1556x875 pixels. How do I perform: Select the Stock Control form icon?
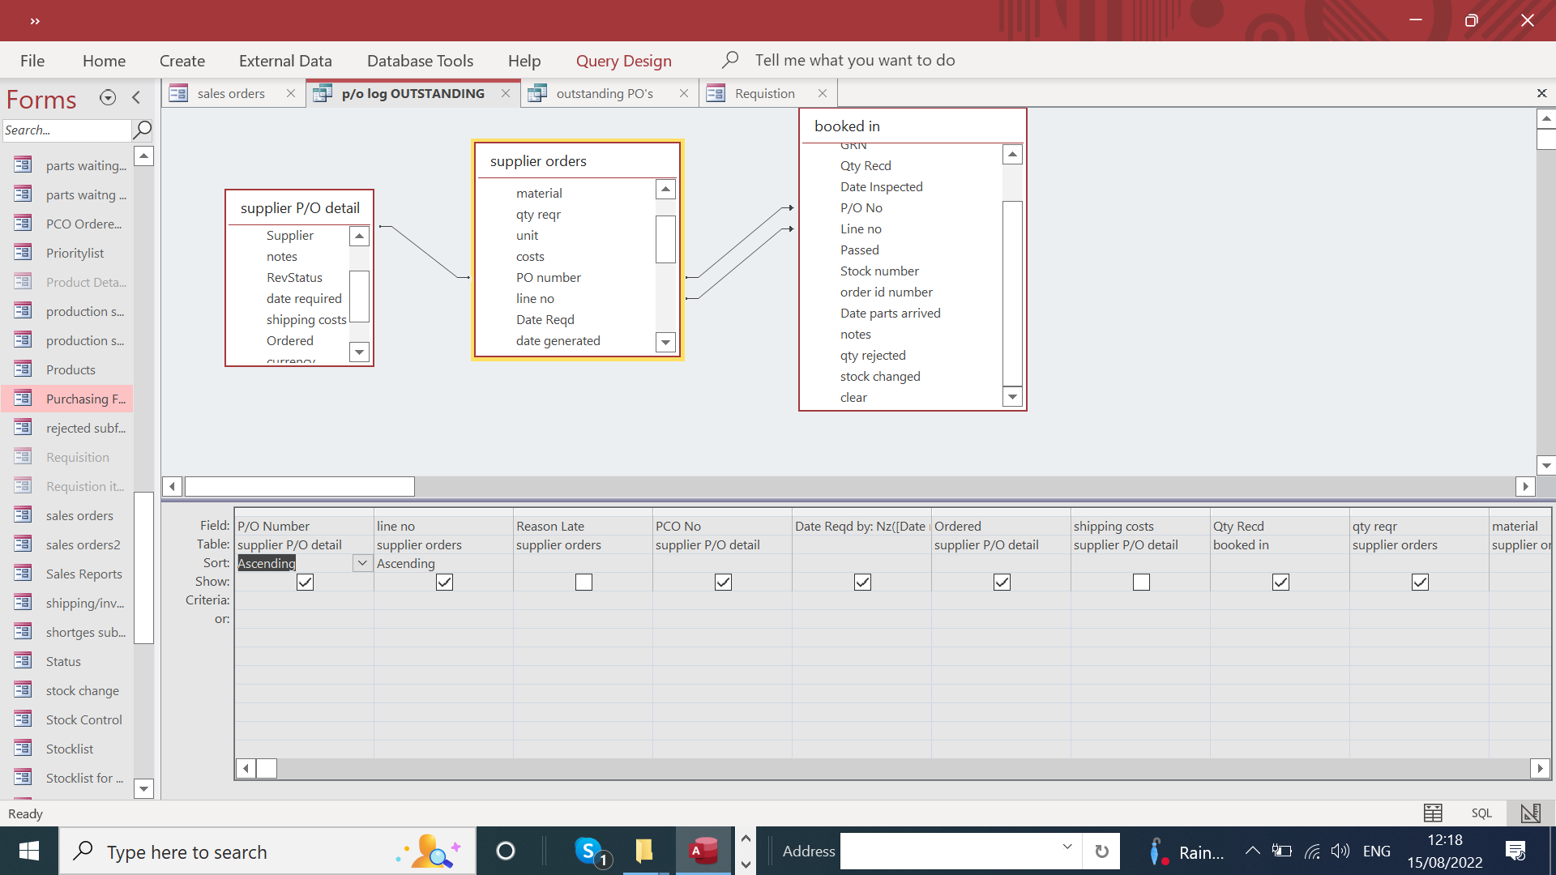point(23,719)
